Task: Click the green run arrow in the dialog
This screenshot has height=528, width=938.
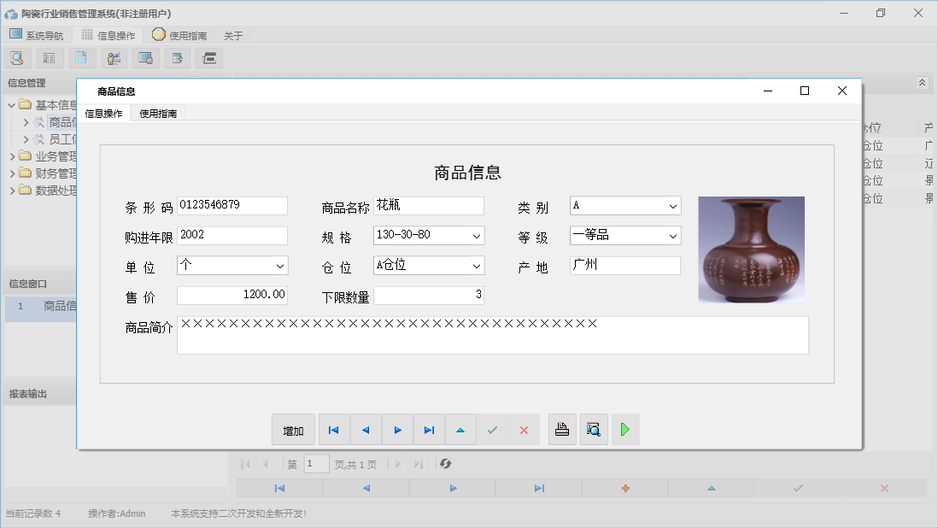Action: coord(624,430)
